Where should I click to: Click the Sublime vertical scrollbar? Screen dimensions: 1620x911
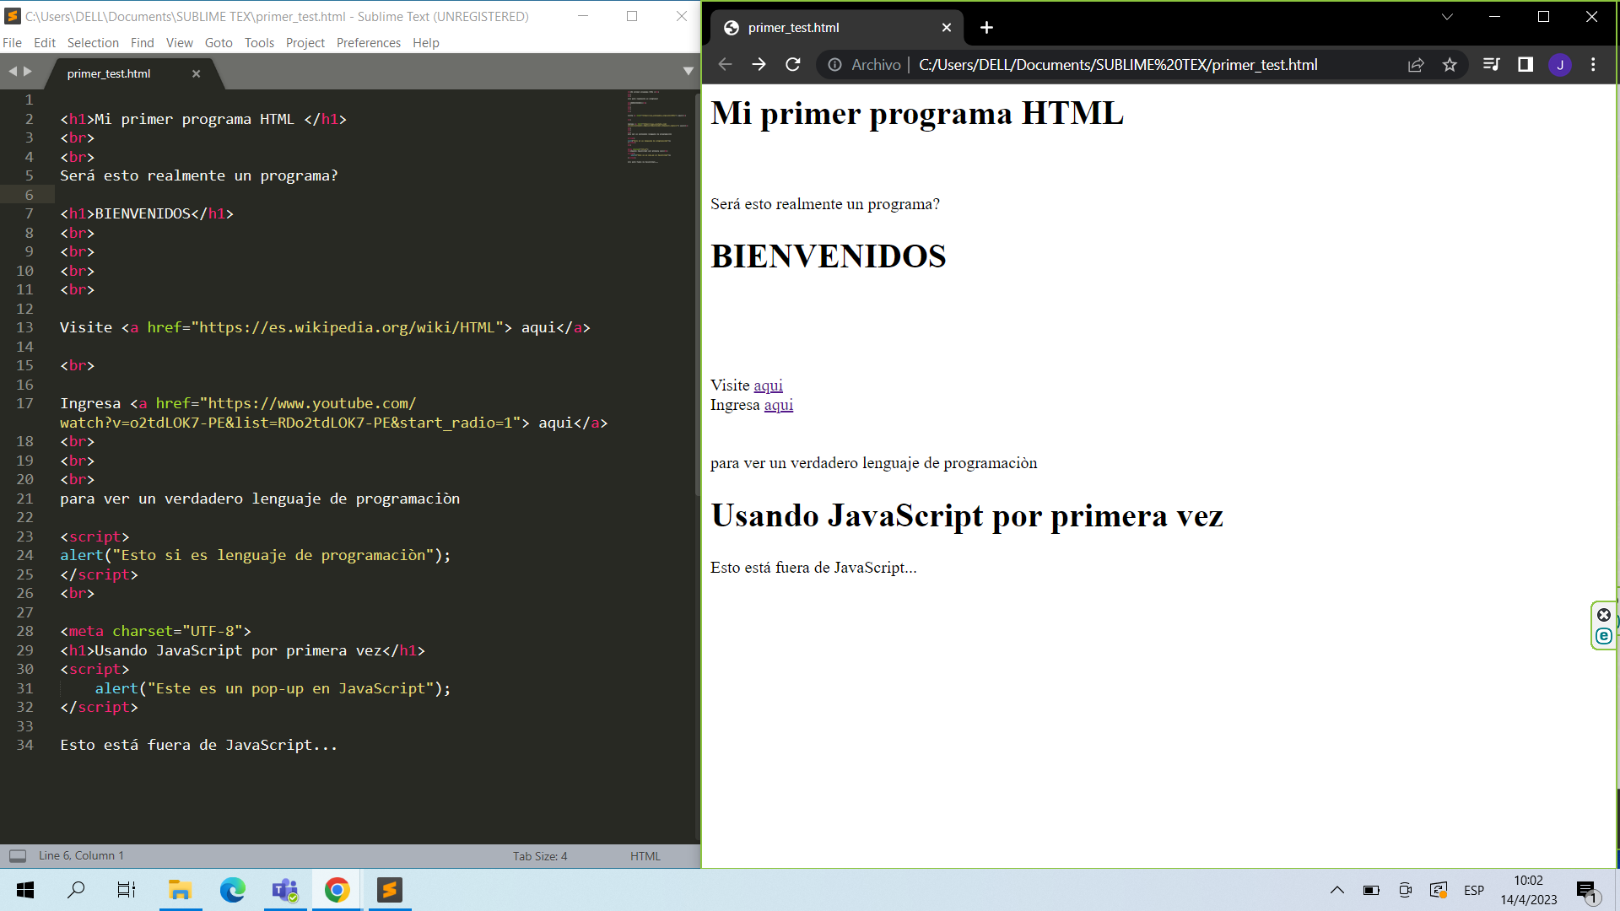click(697, 295)
